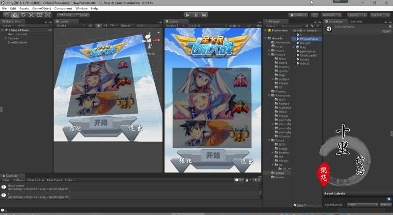The width and height of the screenshot is (393, 215).
Task: Toggle Scene view lighting icon
Action: tap(99, 26)
